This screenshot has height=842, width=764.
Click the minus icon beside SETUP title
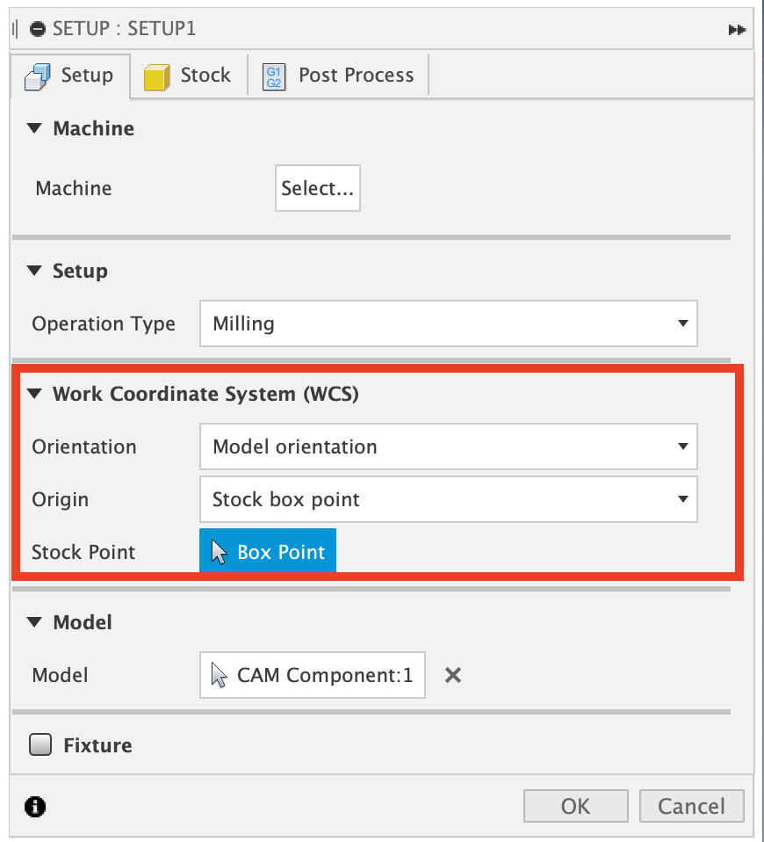pos(37,29)
